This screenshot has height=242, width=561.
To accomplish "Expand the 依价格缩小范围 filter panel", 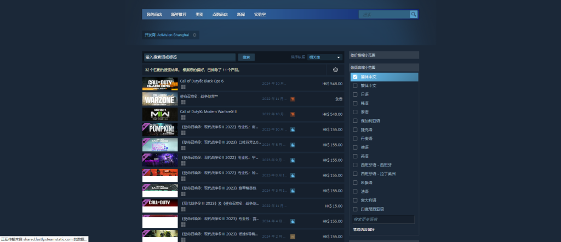I will (384, 55).
